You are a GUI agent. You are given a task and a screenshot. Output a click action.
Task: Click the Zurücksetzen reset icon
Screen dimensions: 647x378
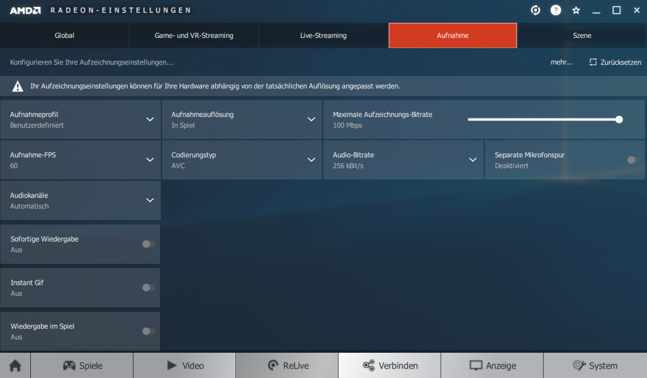pos(593,62)
